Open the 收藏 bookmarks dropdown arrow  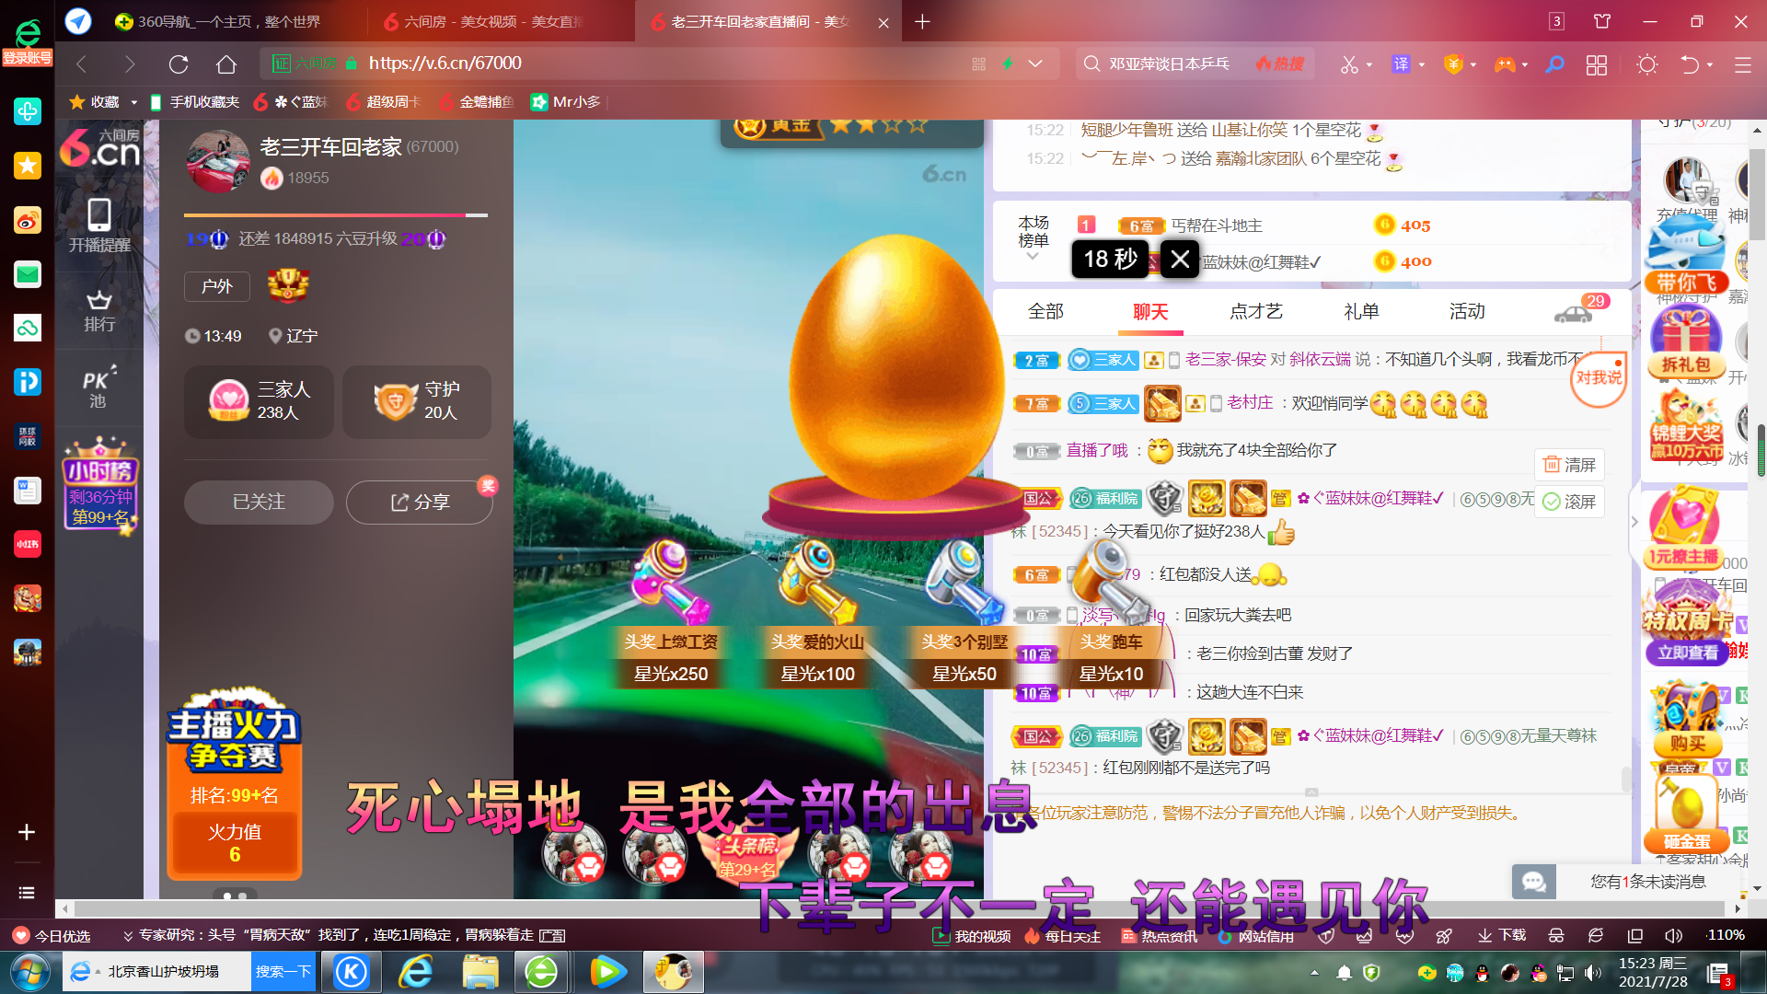(x=133, y=102)
